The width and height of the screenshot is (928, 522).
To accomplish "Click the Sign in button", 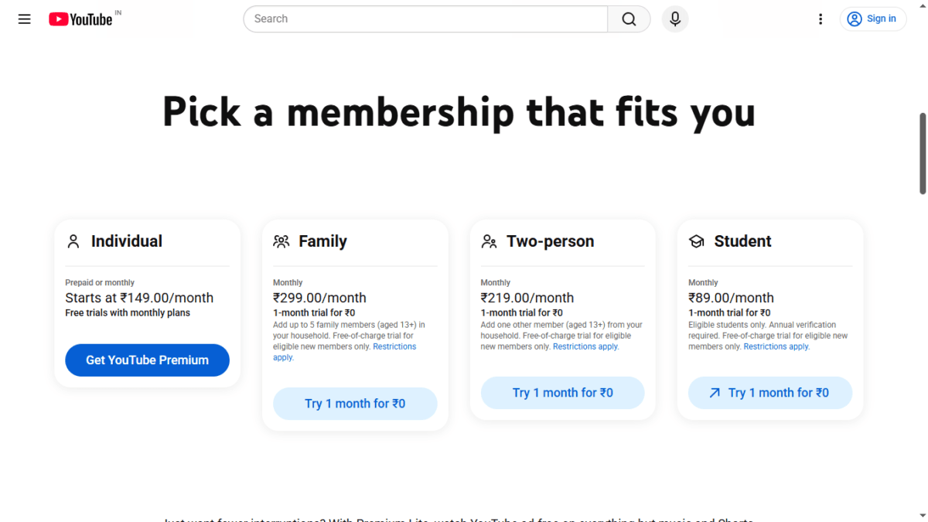I will [x=873, y=19].
